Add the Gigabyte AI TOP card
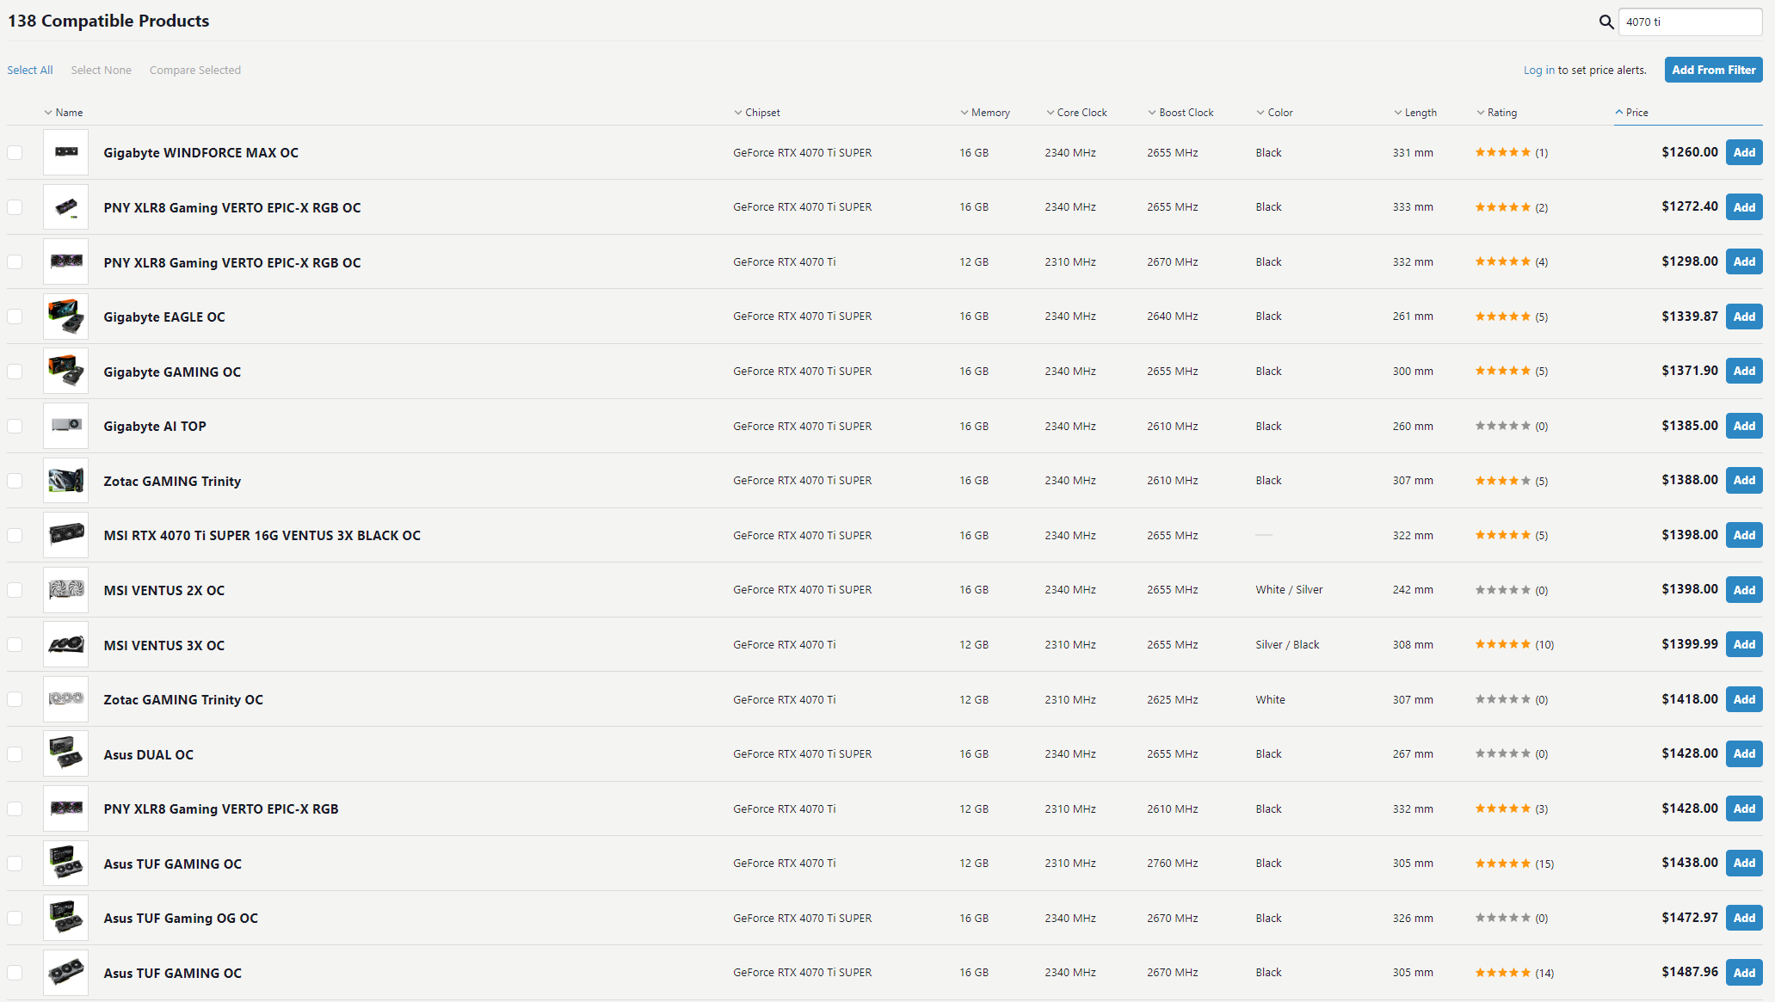 (x=1743, y=426)
